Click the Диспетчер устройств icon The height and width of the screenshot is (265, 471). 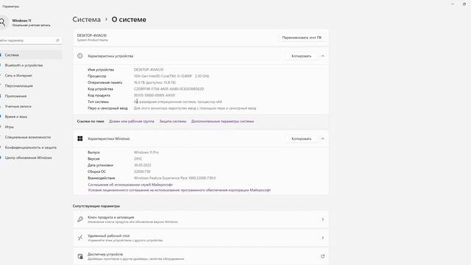click(x=80, y=256)
